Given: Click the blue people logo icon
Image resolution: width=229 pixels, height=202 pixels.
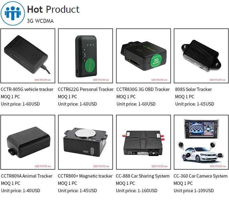Looking at the screenshot, I should (13, 13).
